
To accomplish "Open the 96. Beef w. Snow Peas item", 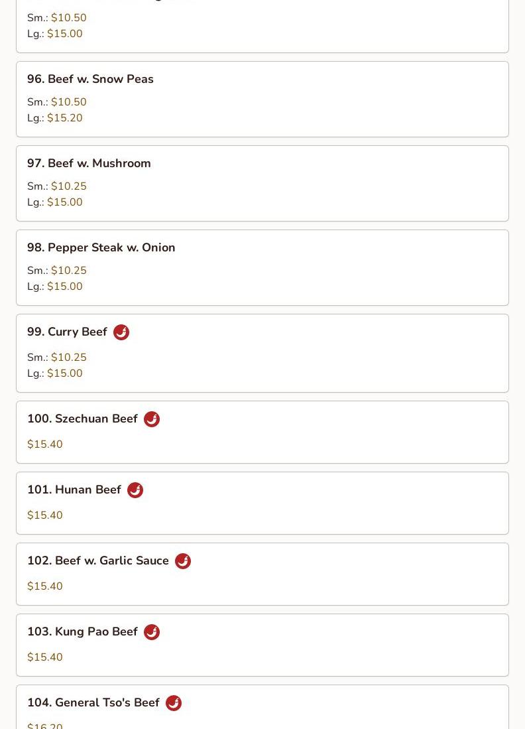I will 262,99.
